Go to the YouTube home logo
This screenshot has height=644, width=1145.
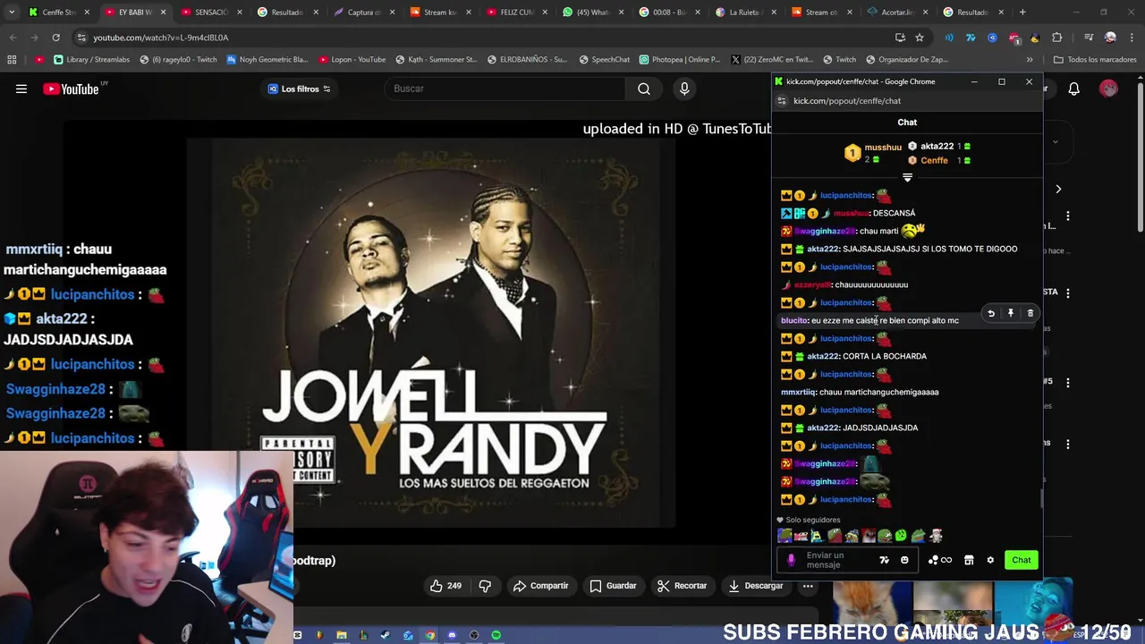click(71, 89)
